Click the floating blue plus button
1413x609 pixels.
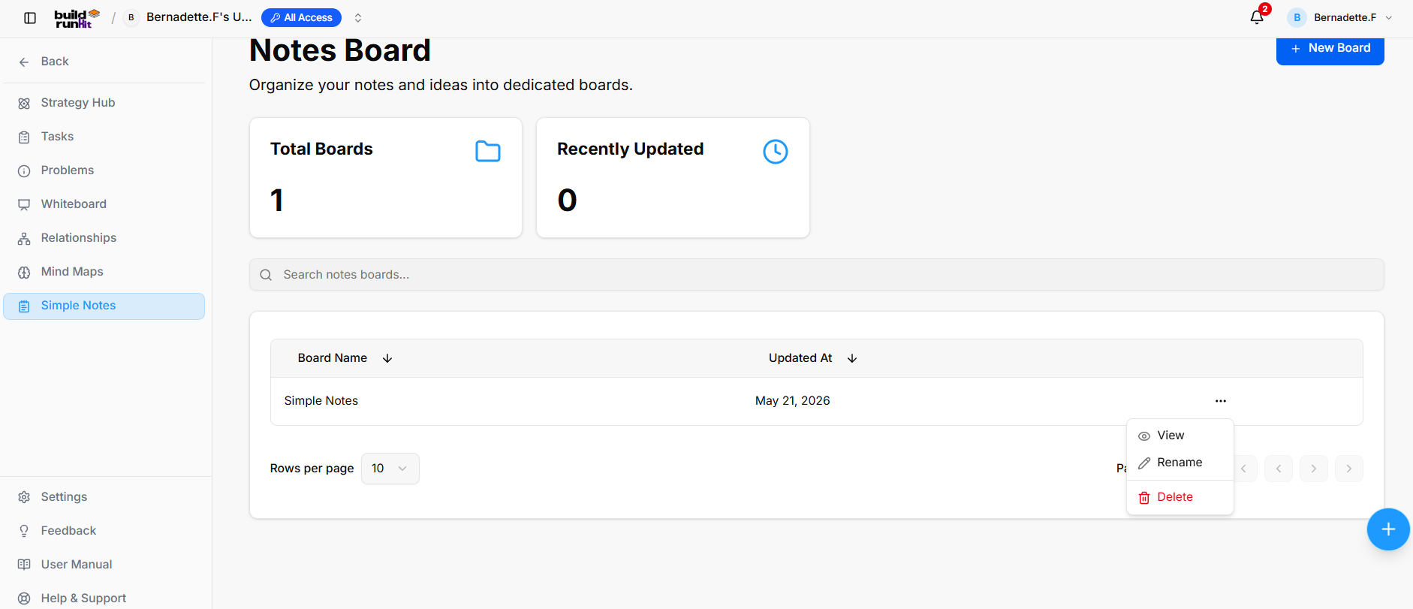click(x=1388, y=529)
